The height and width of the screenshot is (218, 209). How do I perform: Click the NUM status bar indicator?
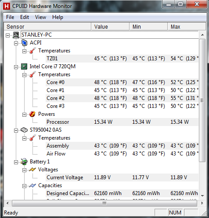(x=175, y=213)
